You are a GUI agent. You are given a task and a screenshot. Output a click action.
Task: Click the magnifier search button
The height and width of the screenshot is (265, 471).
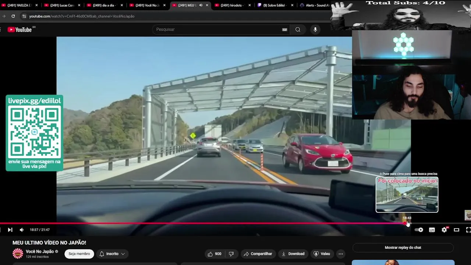point(298,29)
